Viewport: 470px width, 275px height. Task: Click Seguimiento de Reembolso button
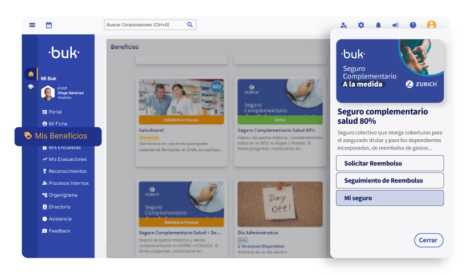click(390, 180)
